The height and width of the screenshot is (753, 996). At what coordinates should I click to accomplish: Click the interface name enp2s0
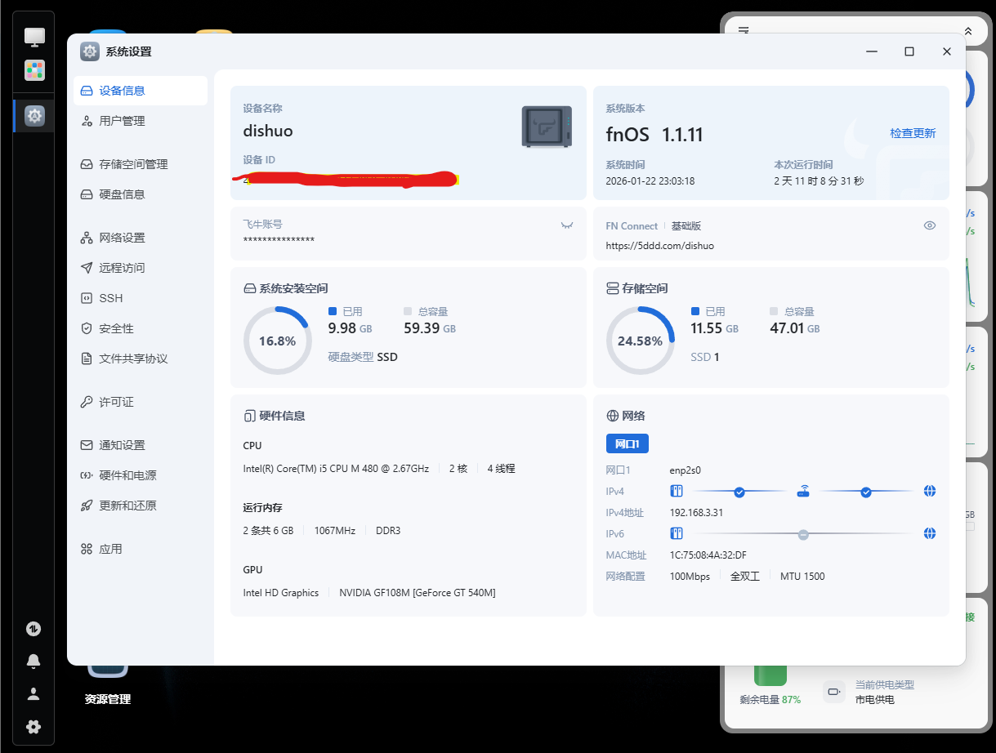[686, 470]
